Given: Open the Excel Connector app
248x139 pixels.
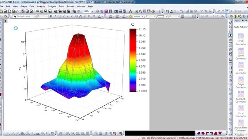Looking at the screenshot, I should pos(241,111).
